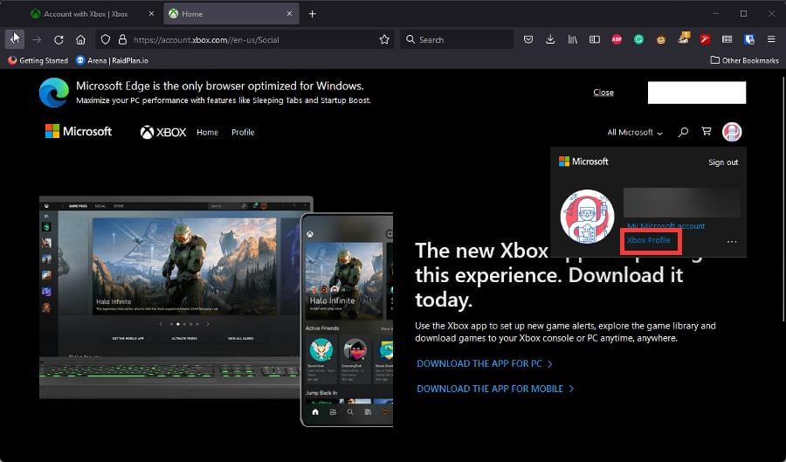This screenshot has height=462, width=786.
Task: Click the large profile picture in account panel
Action: 587,217
